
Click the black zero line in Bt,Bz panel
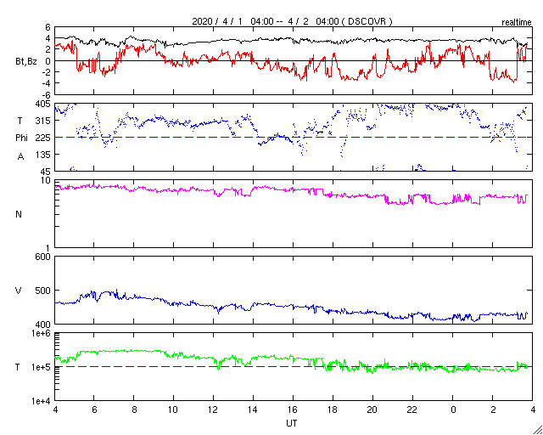(x=294, y=60)
